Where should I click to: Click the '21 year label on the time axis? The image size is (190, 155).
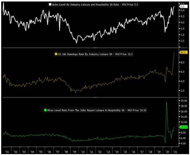(175, 152)
